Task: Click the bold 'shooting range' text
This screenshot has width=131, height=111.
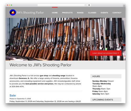Action: [59, 76]
